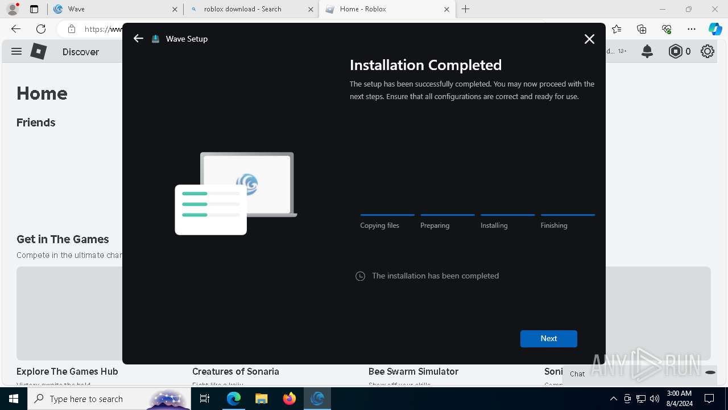This screenshot has width=728, height=410.
Task: Click 'The installation has been completed' text
Action: [435, 276]
